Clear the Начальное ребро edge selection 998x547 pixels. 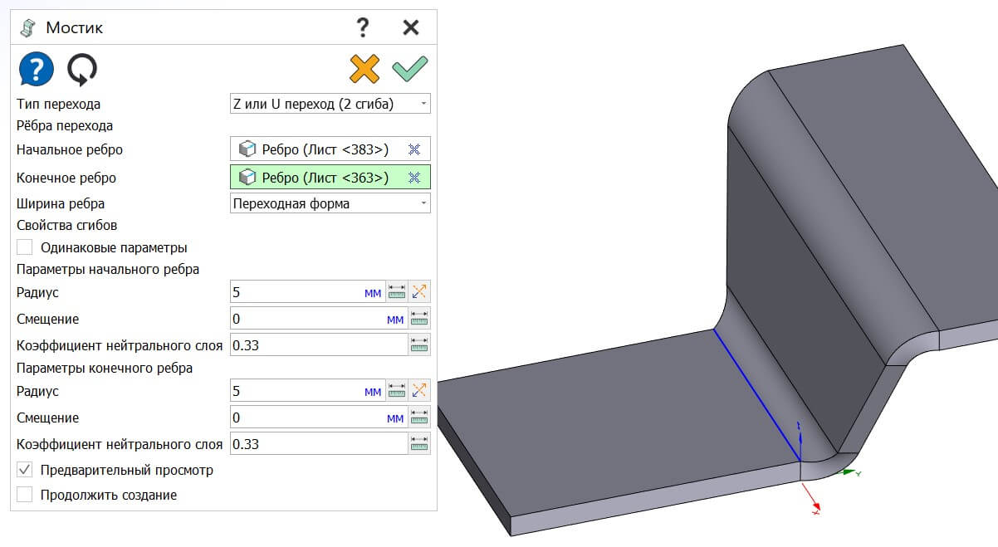point(414,149)
